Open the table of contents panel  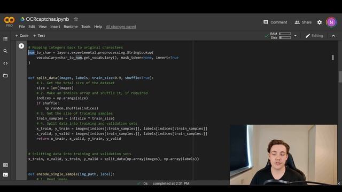pos(5,39)
